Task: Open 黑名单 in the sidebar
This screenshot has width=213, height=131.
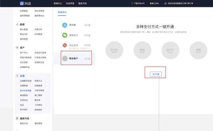Action: pyautogui.click(x=37, y=100)
